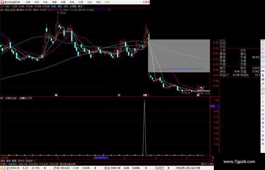Image resolution: width=265 pixels, height=170 pixels.
Task: Click the 管理 button at bottom
Action: [x=14, y=161]
